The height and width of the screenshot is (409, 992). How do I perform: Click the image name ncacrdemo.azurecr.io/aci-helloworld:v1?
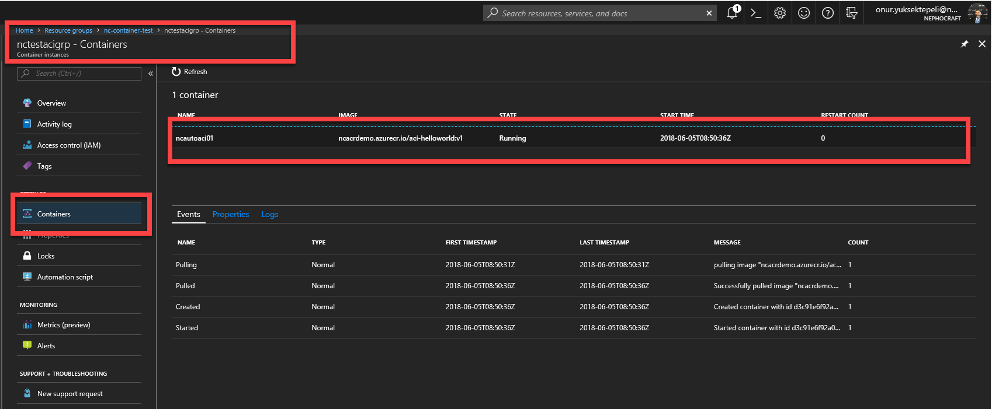(401, 138)
